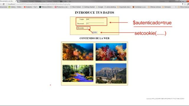Click the Login text field

point(95,19)
